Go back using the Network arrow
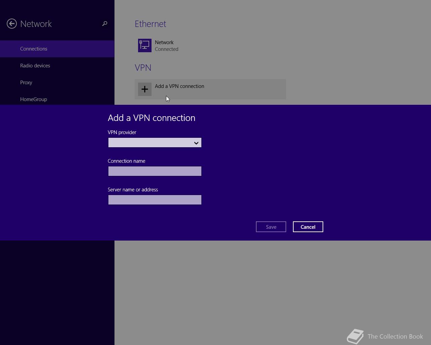The height and width of the screenshot is (345, 431). click(x=12, y=24)
